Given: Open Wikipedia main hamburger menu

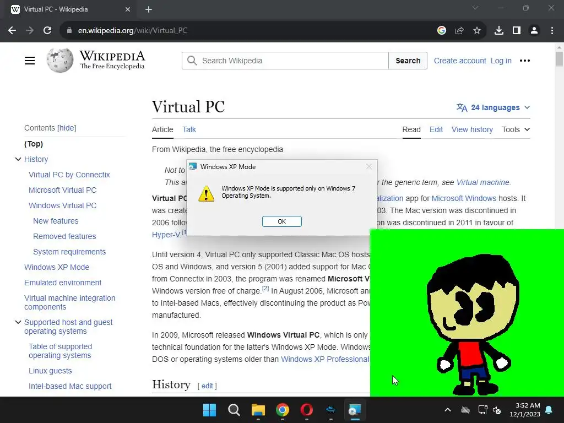Looking at the screenshot, I should (x=30, y=61).
